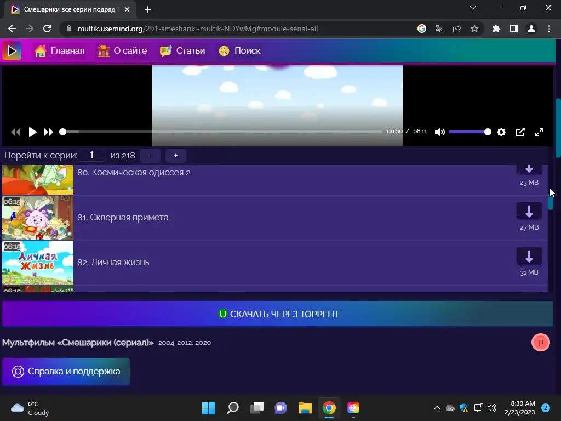Open the Статьи section

[x=182, y=51]
